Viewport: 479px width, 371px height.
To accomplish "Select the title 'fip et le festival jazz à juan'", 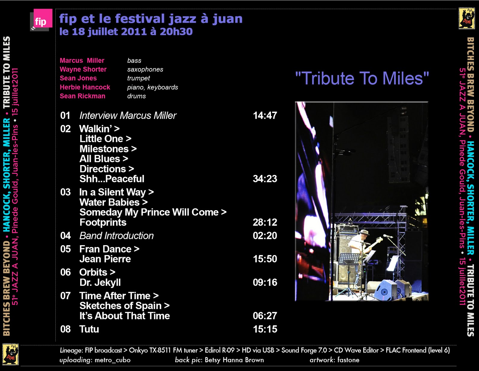I will tap(151, 19).
